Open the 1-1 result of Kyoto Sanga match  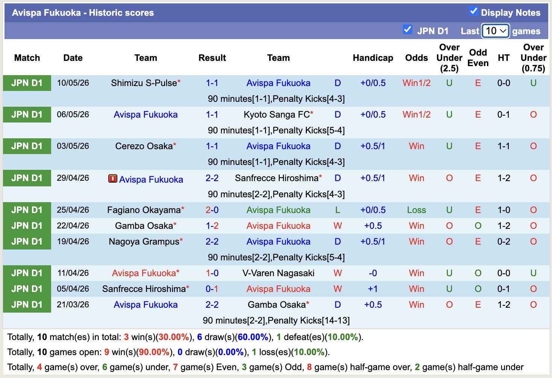point(212,115)
